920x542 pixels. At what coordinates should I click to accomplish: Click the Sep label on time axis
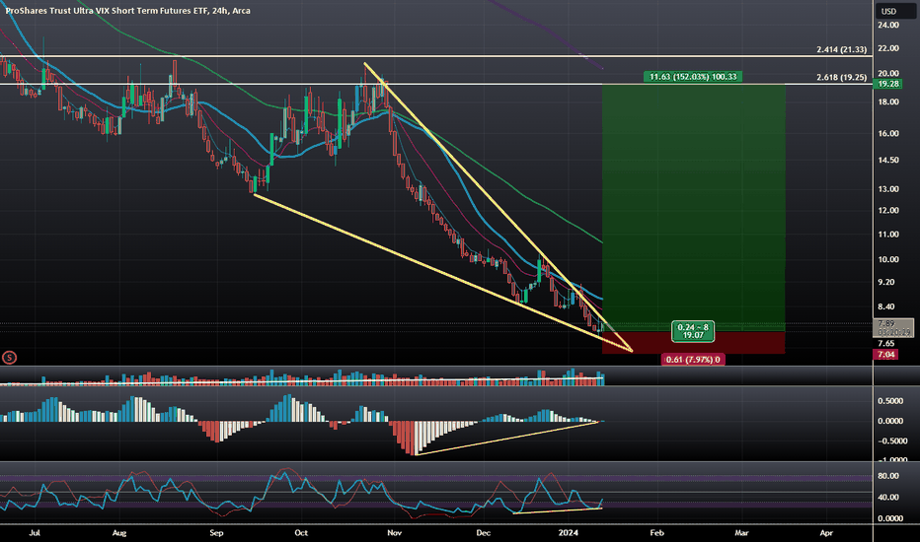pyautogui.click(x=216, y=532)
